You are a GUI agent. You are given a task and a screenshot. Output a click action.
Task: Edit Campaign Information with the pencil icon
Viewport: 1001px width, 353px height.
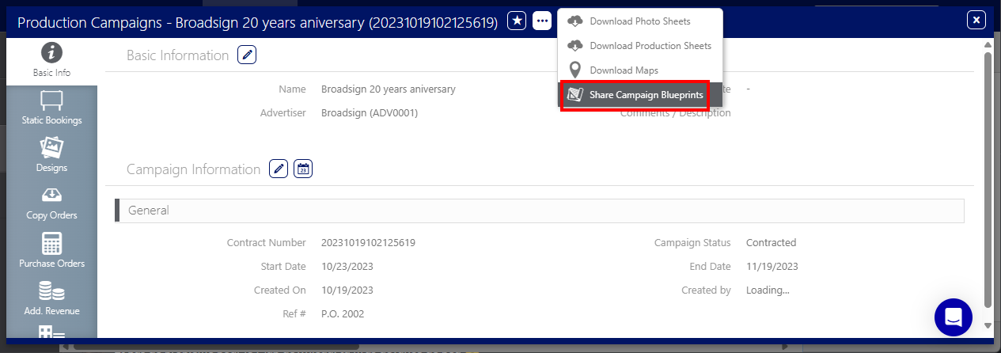279,169
